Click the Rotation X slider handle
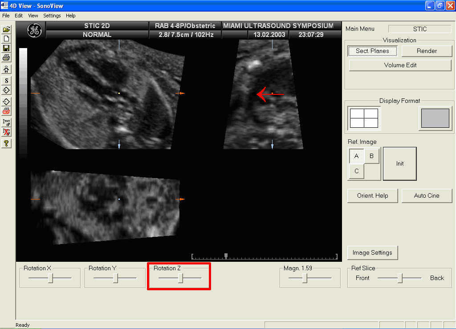This screenshot has height=329, width=456. point(51,278)
